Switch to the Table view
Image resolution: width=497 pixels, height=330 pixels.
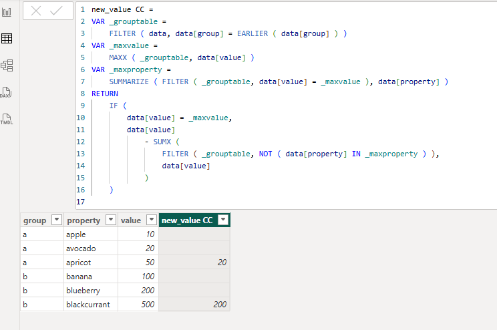7,38
